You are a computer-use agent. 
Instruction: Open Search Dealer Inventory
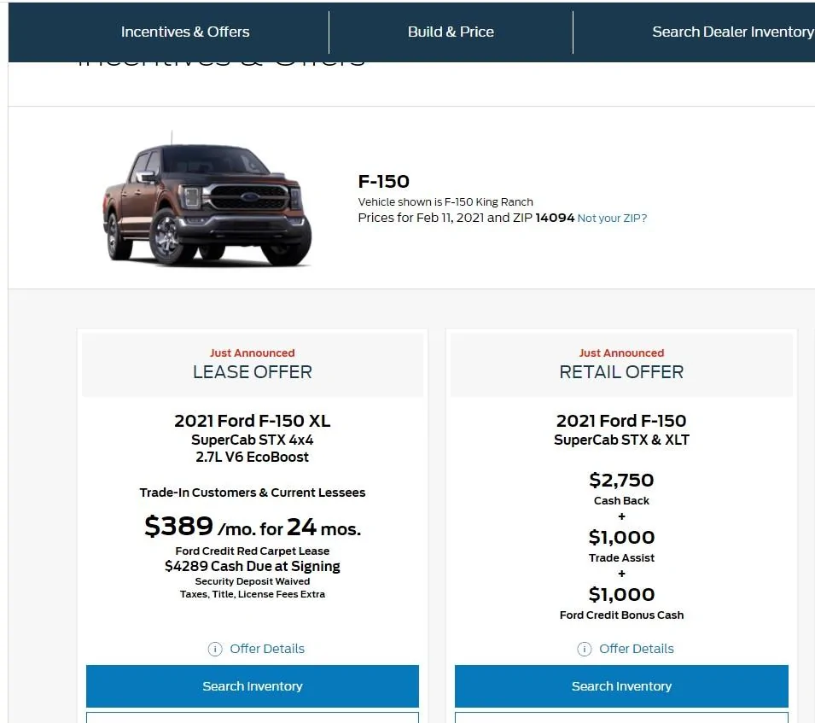(732, 32)
